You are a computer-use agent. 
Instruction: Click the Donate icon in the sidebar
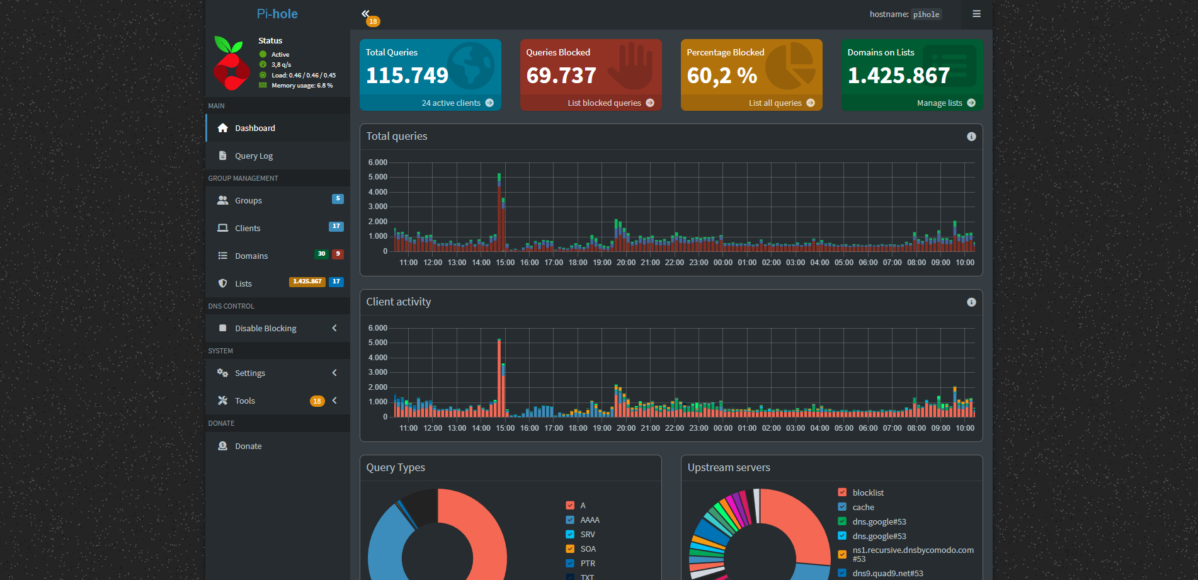coord(223,445)
